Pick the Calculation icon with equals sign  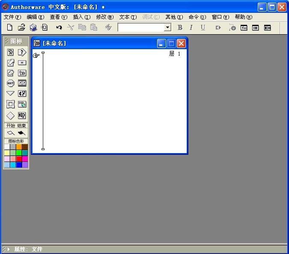coord(22,63)
